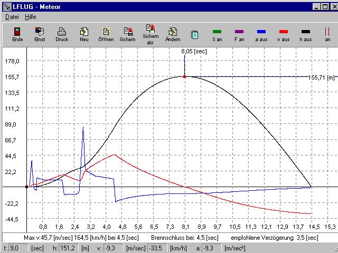This screenshot has width=338, height=253.
Task: Click the Sichern als toolbar icon
Action: pyautogui.click(x=151, y=34)
